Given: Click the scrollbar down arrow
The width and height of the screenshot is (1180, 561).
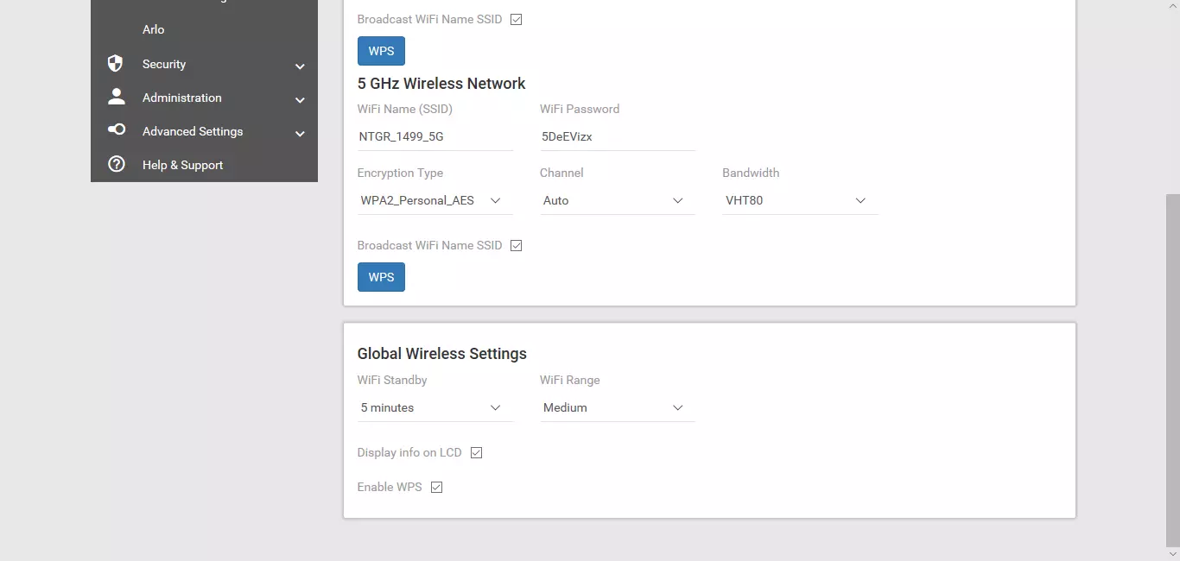Looking at the screenshot, I should [x=1172, y=553].
